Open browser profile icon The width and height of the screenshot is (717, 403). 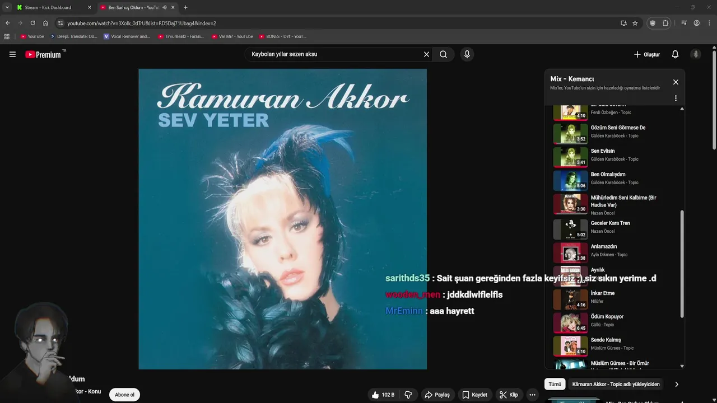point(697,23)
